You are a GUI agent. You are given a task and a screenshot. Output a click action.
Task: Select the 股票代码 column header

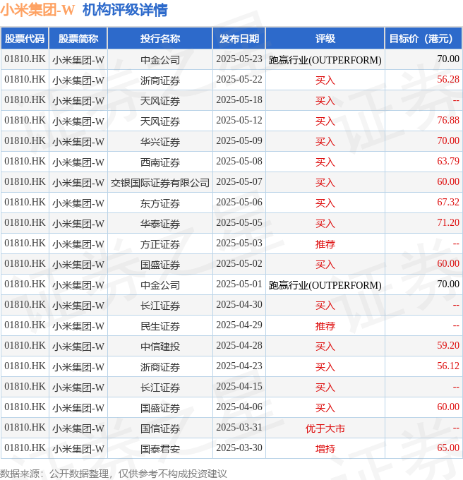point(25,39)
